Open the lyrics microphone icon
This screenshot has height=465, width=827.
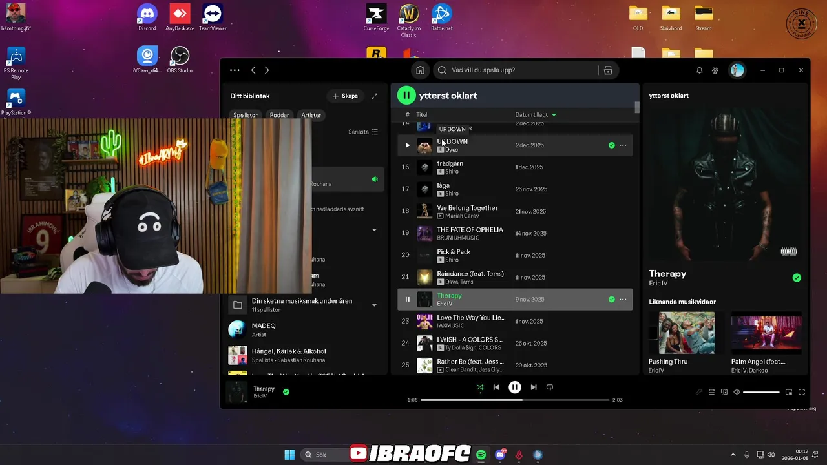tap(698, 392)
